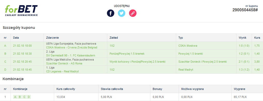Click the Kurs całkowity column header
263x101 pixels.
tap(66, 89)
